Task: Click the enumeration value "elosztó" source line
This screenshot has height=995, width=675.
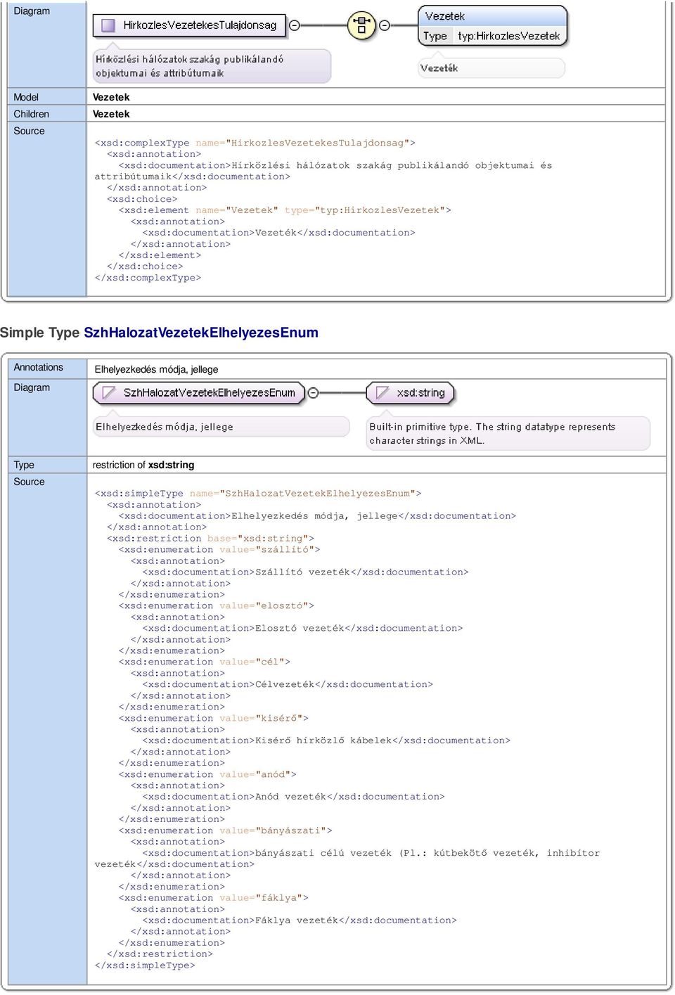Action: 217,606
